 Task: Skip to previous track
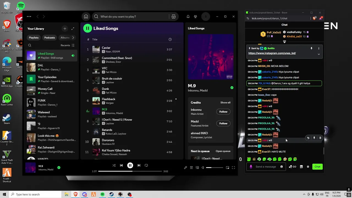[121, 165]
